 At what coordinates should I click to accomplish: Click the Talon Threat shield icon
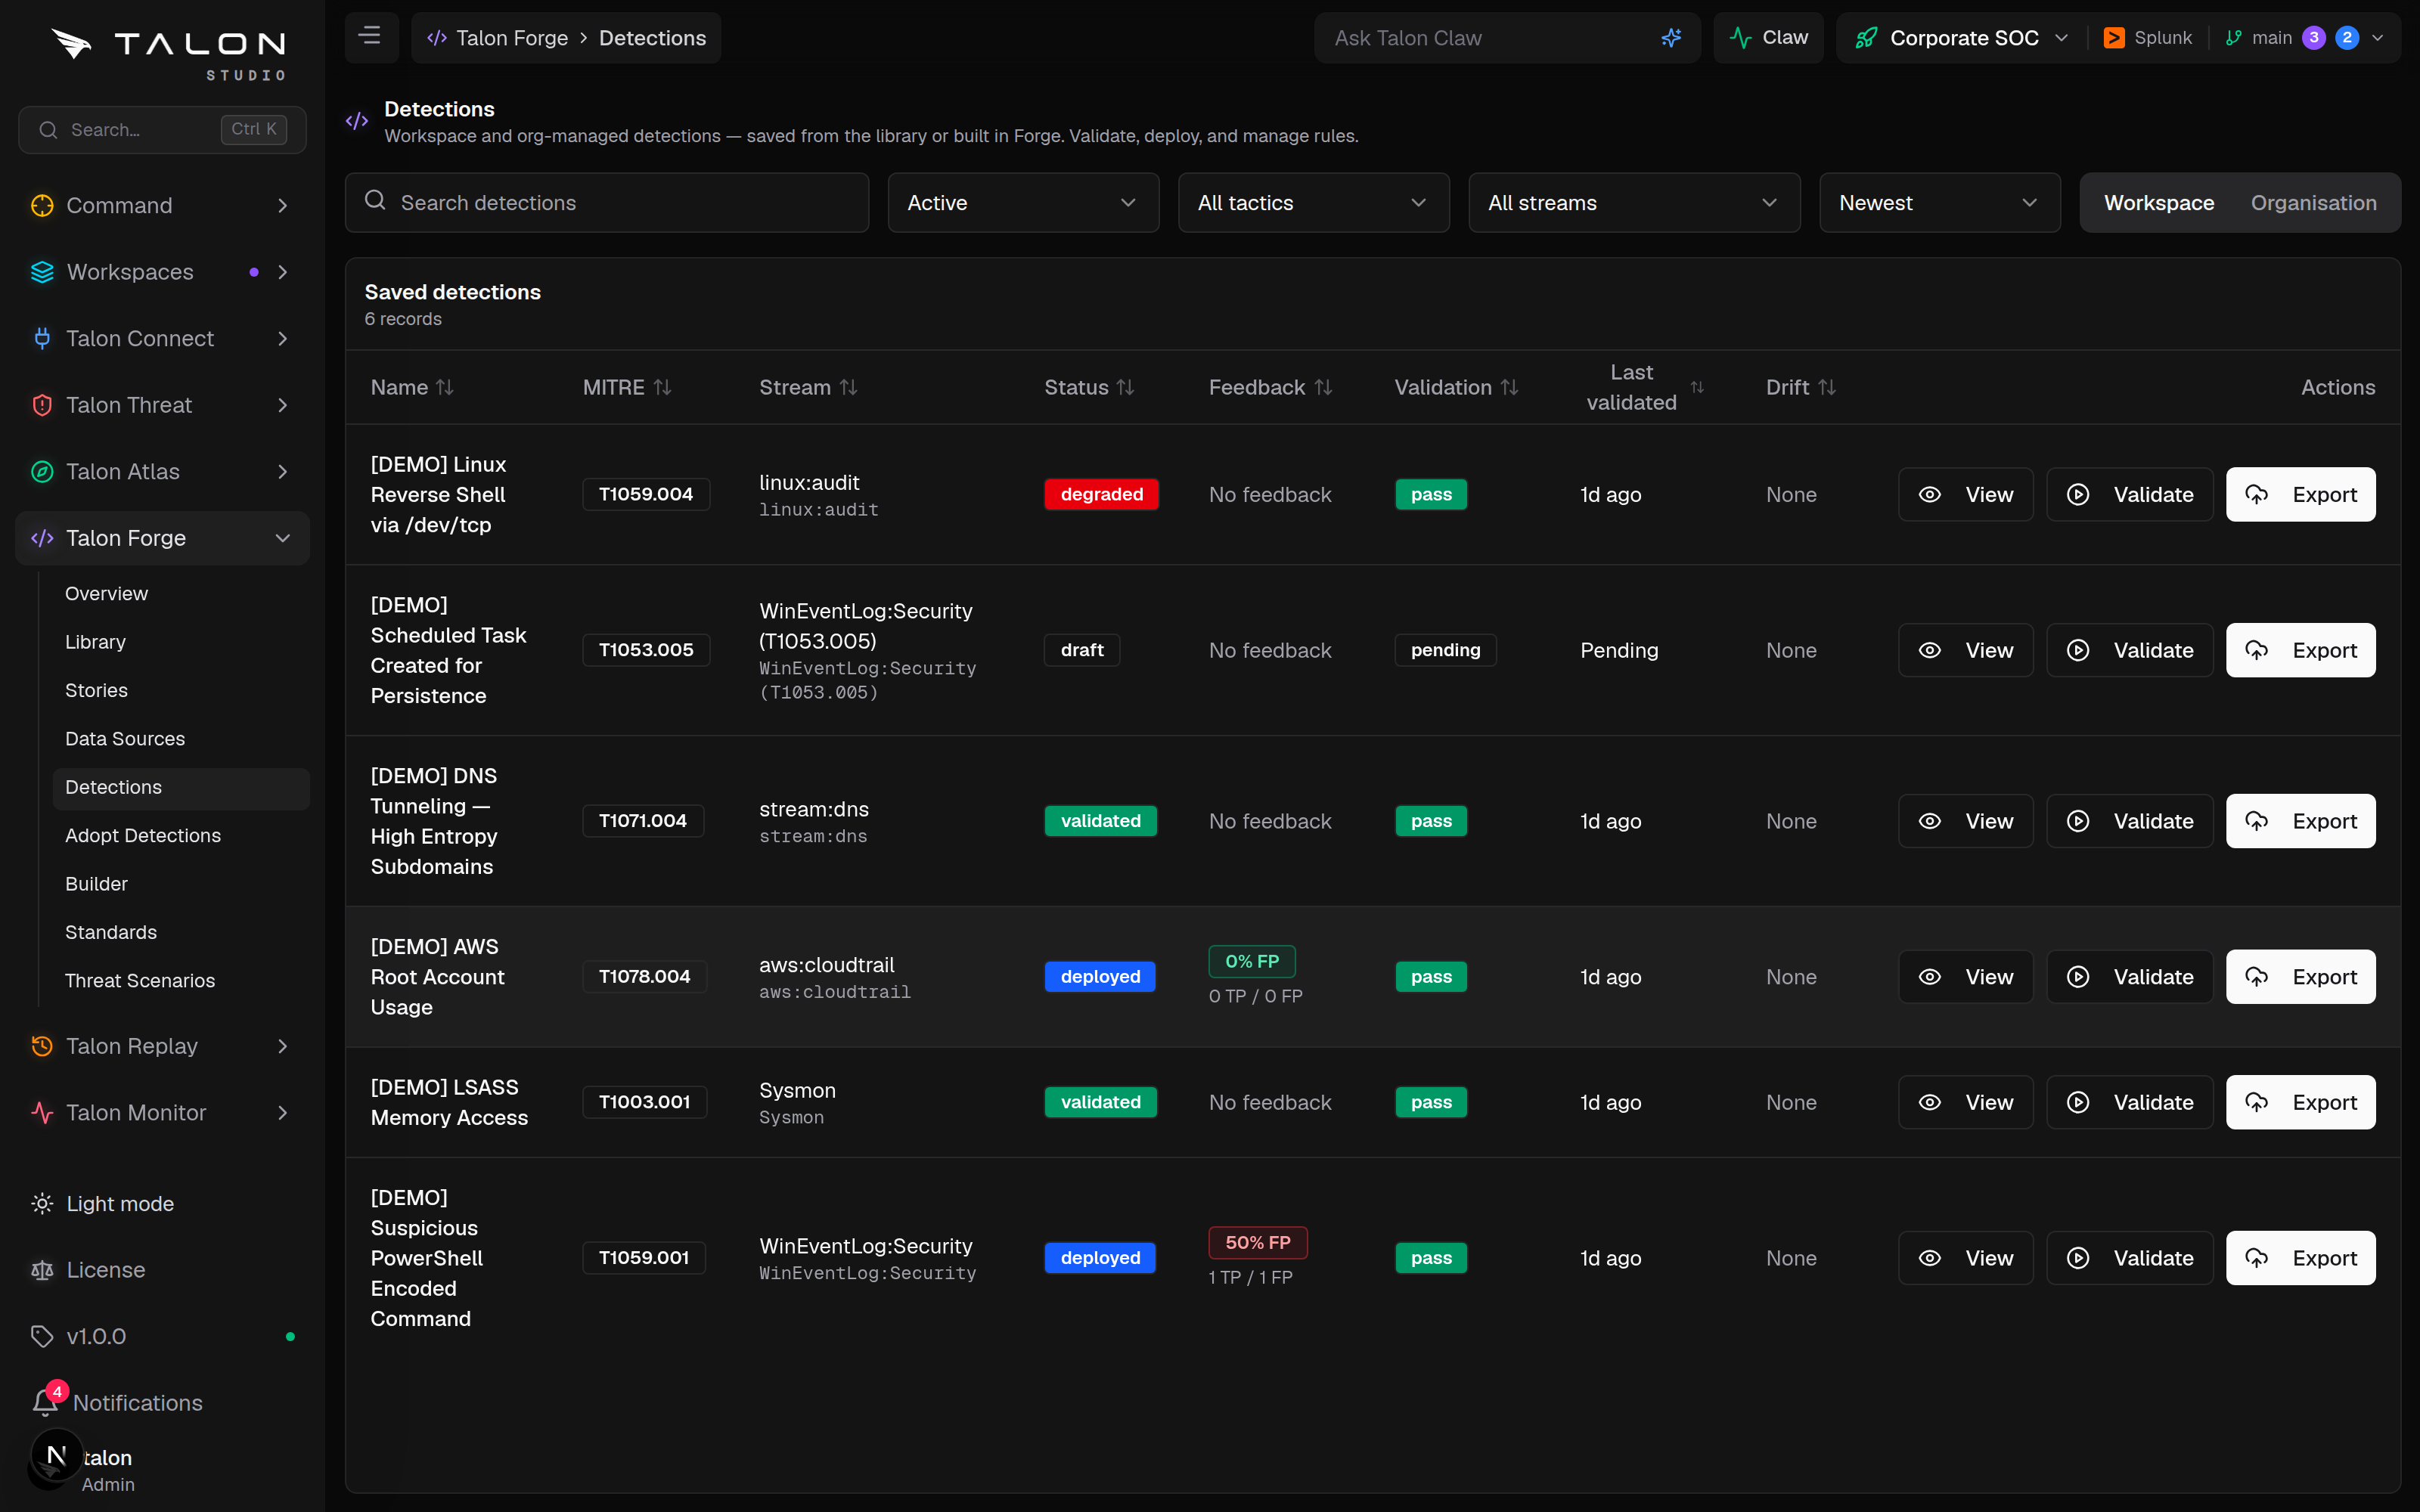[x=42, y=405]
